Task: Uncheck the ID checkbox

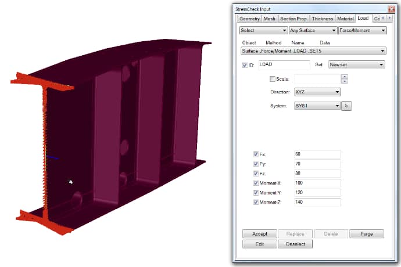Action: pyautogui.click(x=244, y=65)
